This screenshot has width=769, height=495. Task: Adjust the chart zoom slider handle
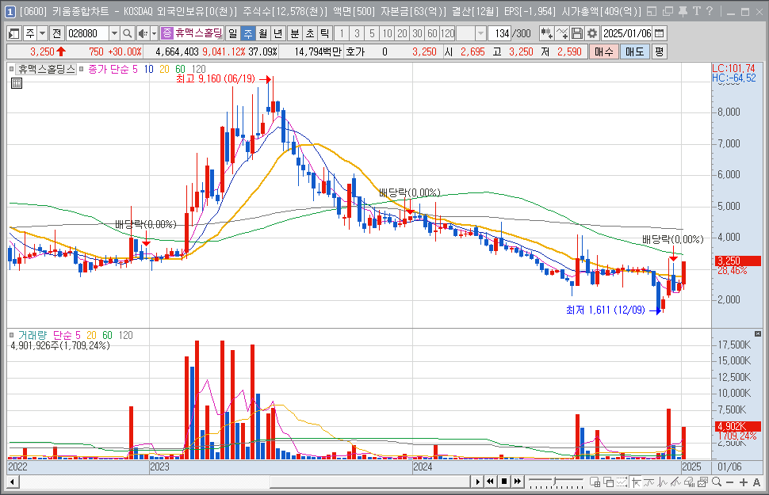pyautogui.click(x=555, y=481)
